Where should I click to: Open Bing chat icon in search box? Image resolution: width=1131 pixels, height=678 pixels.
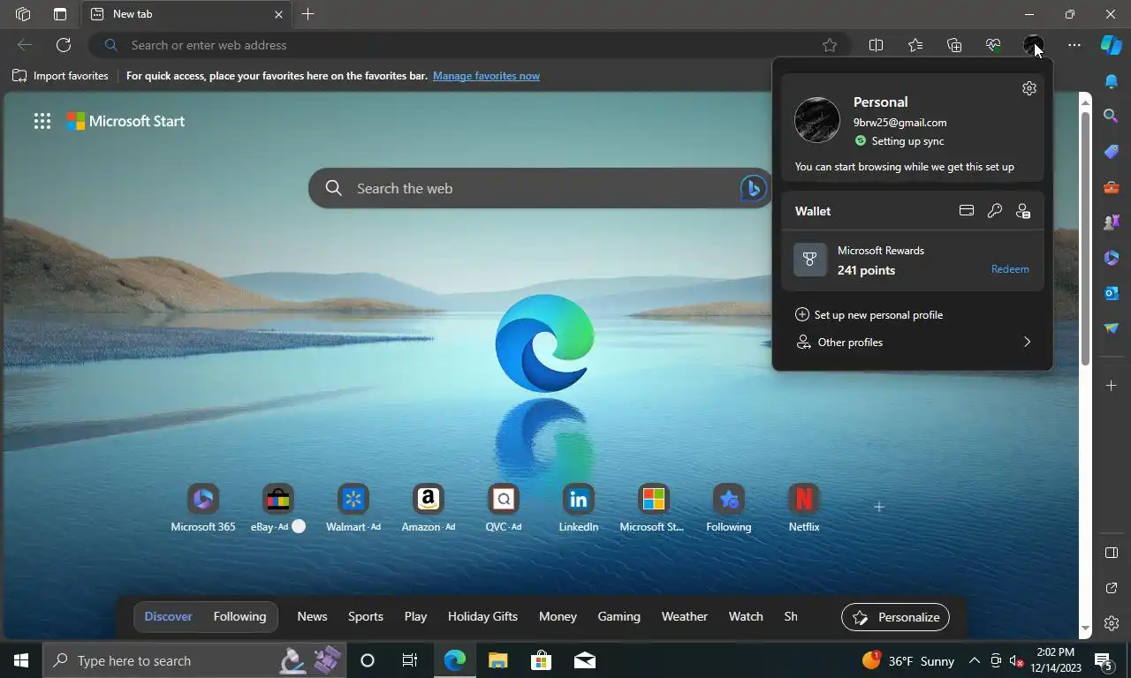click(x=753, y=188)
